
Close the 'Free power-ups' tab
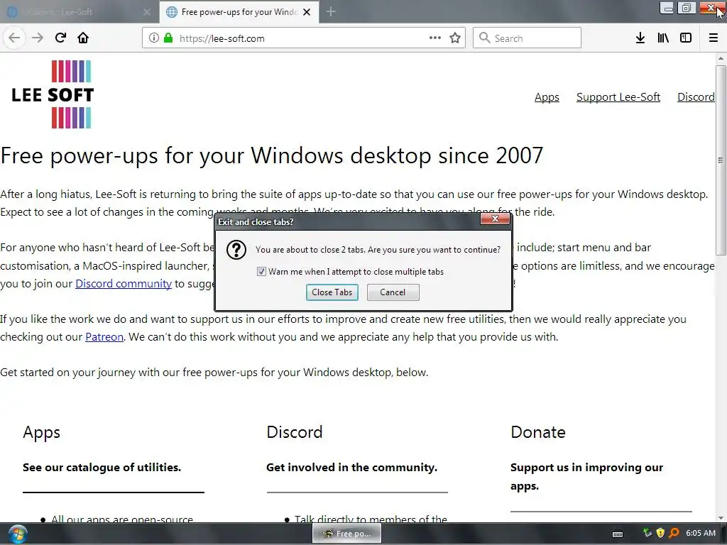click(x=307, y=12)
